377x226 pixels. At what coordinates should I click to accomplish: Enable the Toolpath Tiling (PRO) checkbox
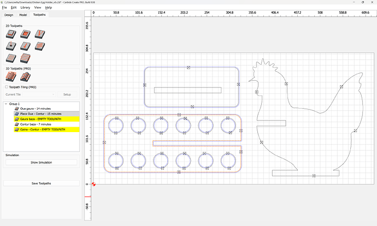coord(6,87)
